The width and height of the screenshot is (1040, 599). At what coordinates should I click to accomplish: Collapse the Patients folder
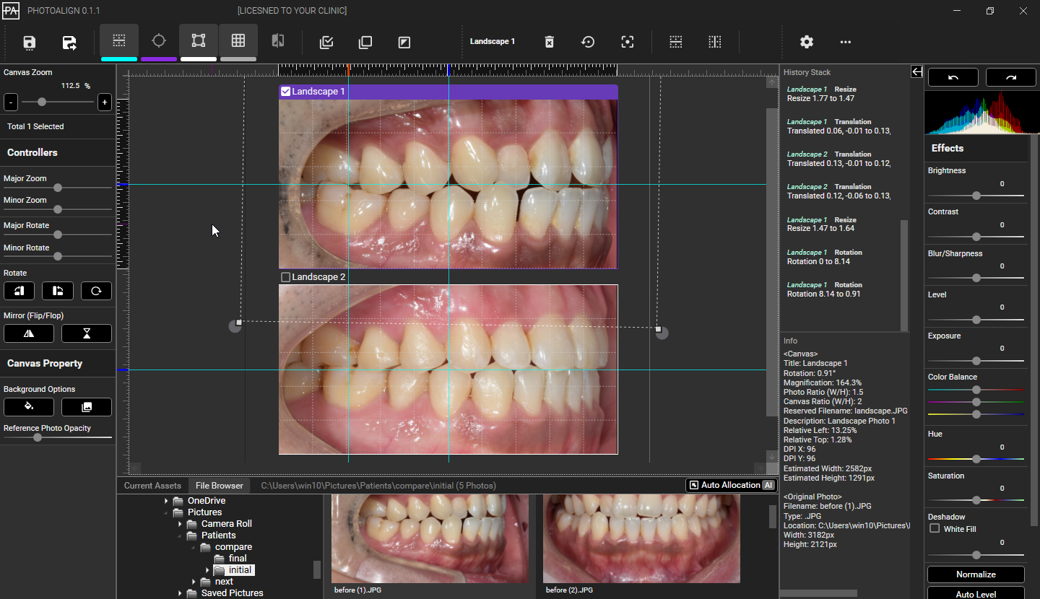coord(179,535)
